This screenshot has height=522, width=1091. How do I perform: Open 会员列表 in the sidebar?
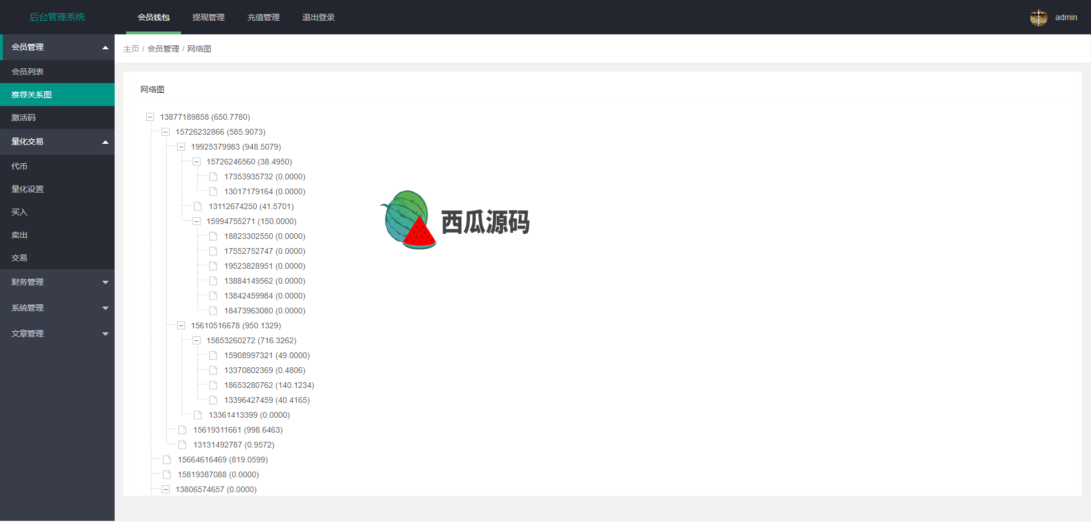57,72
